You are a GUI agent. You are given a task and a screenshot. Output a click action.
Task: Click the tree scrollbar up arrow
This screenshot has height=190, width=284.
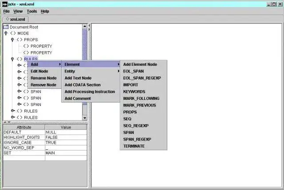85,27
